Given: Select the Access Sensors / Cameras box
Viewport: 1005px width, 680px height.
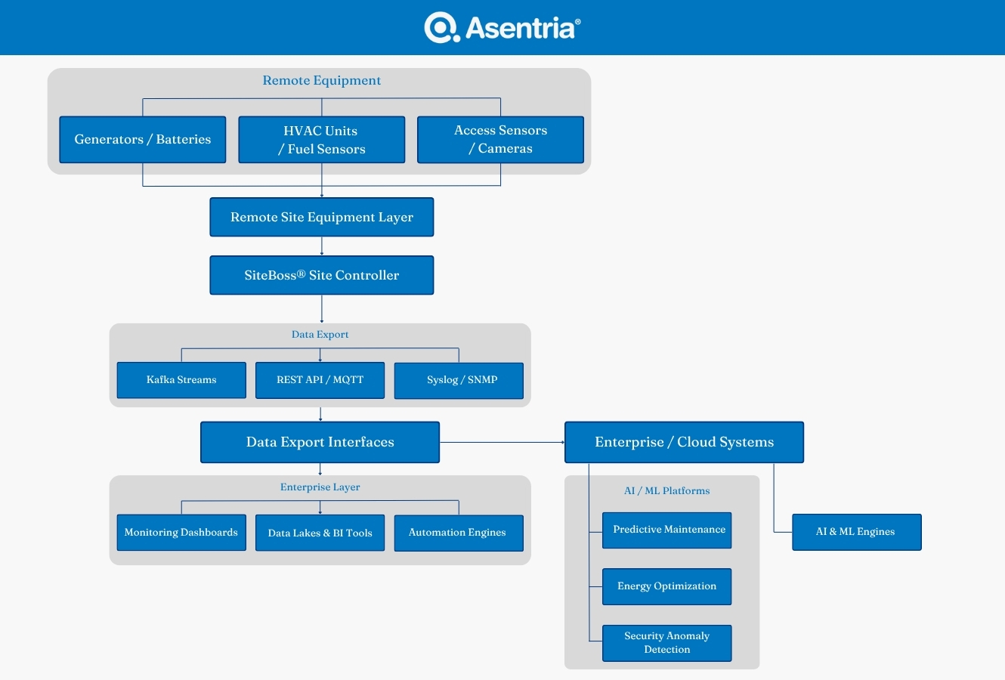Looking at the screenshot, I should click(x=500, y=140).
